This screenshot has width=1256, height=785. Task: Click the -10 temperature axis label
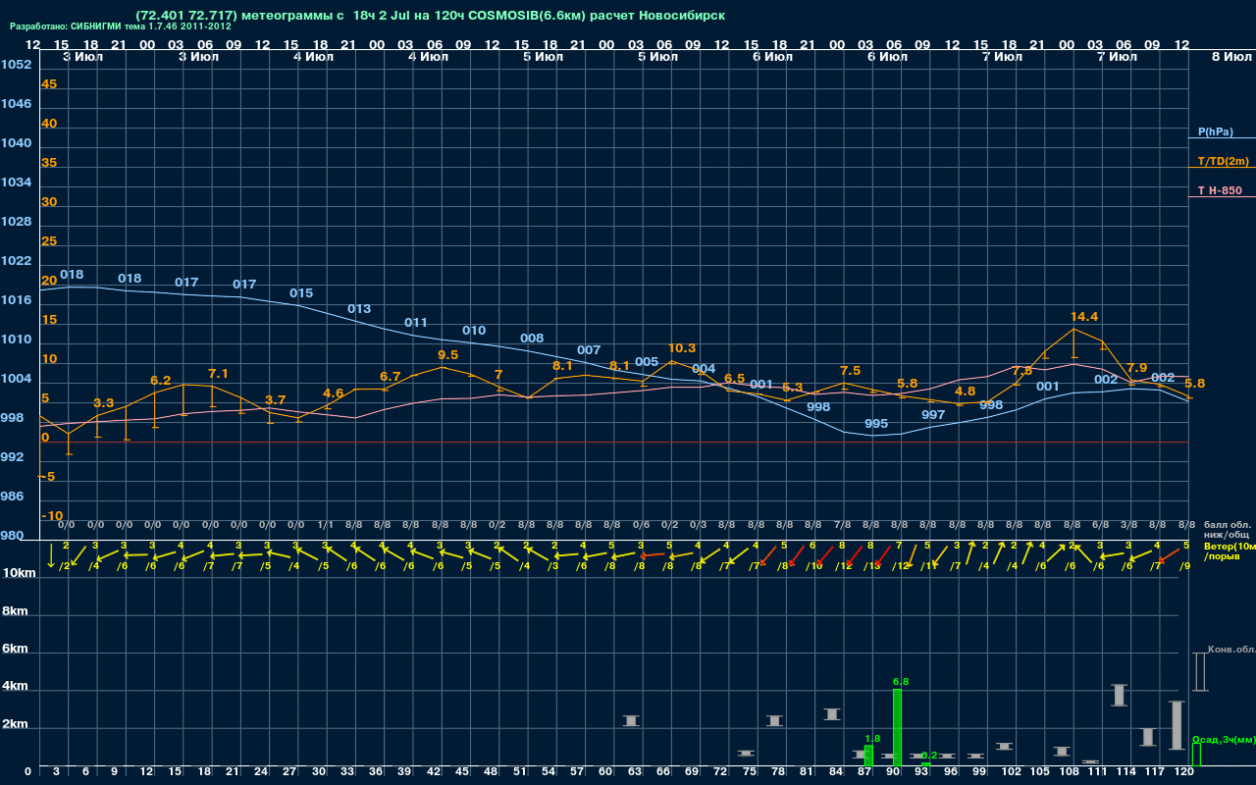(x=52, y=516)
